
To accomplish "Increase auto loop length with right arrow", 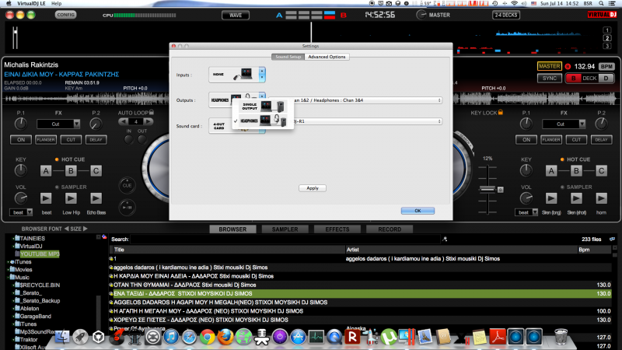I will [148, 121].
